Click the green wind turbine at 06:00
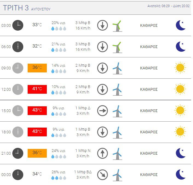This screenshot has height=185, width=193. [x=117, y=47]
